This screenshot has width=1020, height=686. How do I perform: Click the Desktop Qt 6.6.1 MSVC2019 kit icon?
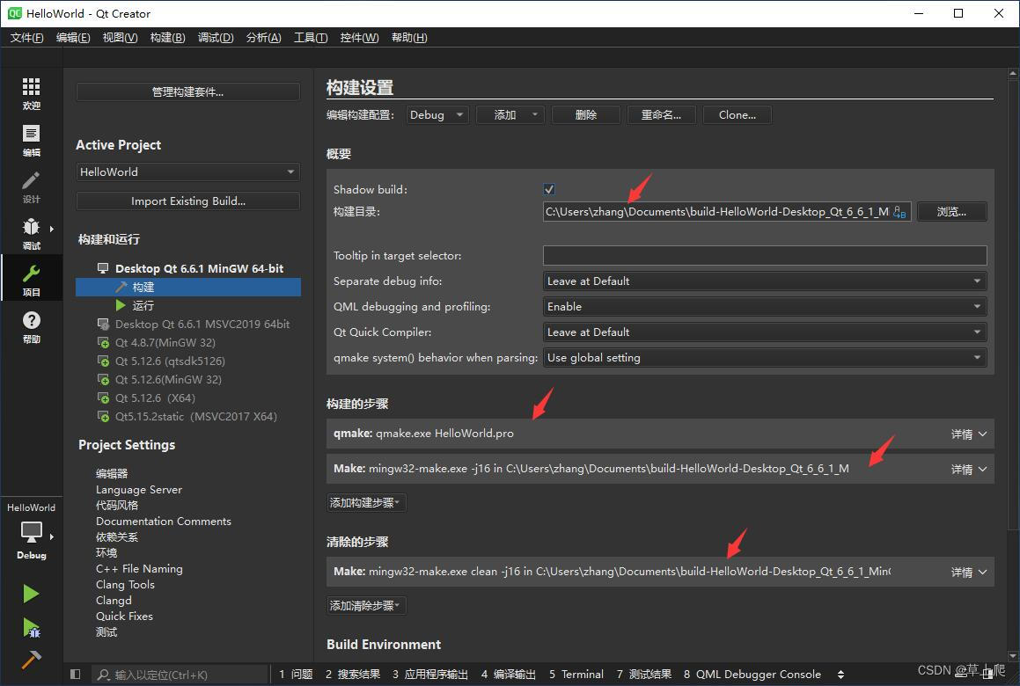103,324
